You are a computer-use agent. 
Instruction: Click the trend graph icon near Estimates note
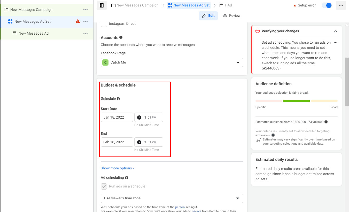click(258, 140)
